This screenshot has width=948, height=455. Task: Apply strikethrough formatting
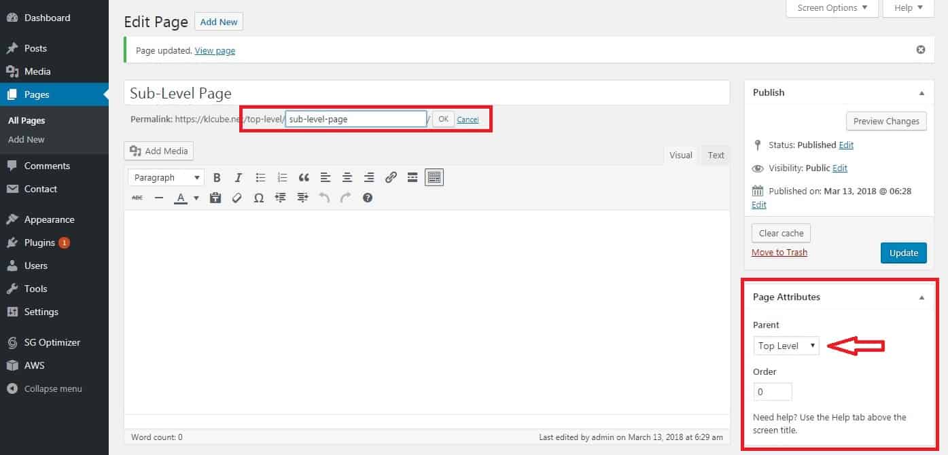137,198
